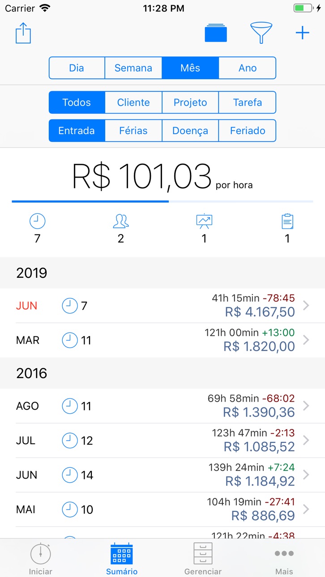Tap the clock icon above count 7
The image size is (325, 577).
(37, 221)
